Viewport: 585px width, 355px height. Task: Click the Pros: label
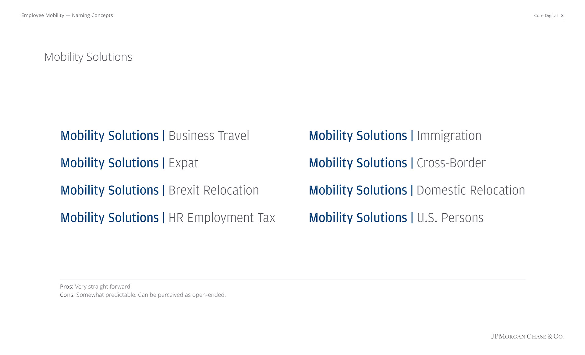(x=67, y=287)
